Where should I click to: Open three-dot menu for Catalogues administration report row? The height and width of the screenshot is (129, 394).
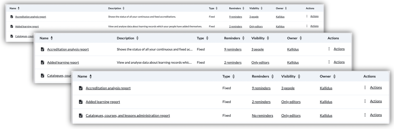click(x=365, y=115)
